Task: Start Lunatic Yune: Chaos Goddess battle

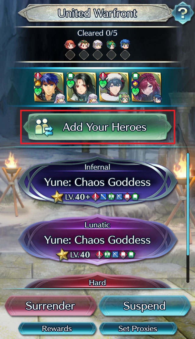Action: [x=97, y=240]
